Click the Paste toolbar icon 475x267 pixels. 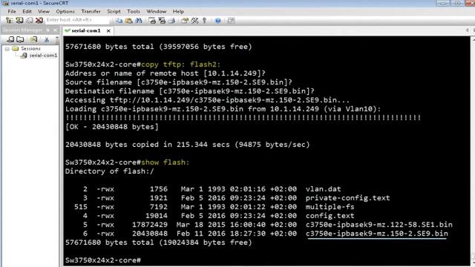tap(128, 20)
